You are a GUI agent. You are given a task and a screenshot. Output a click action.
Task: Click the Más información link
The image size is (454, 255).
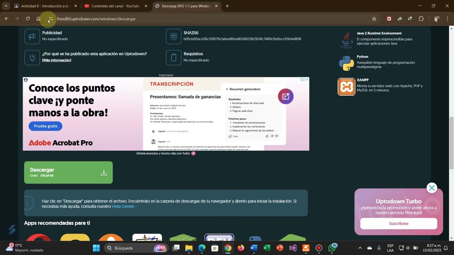click(57, 60)
